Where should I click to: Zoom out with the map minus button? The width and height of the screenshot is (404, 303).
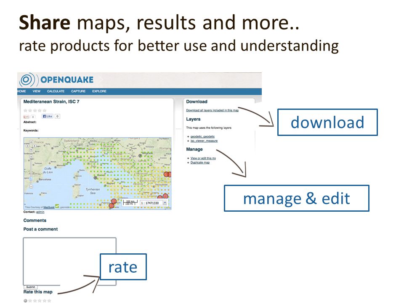click(31, 186)
